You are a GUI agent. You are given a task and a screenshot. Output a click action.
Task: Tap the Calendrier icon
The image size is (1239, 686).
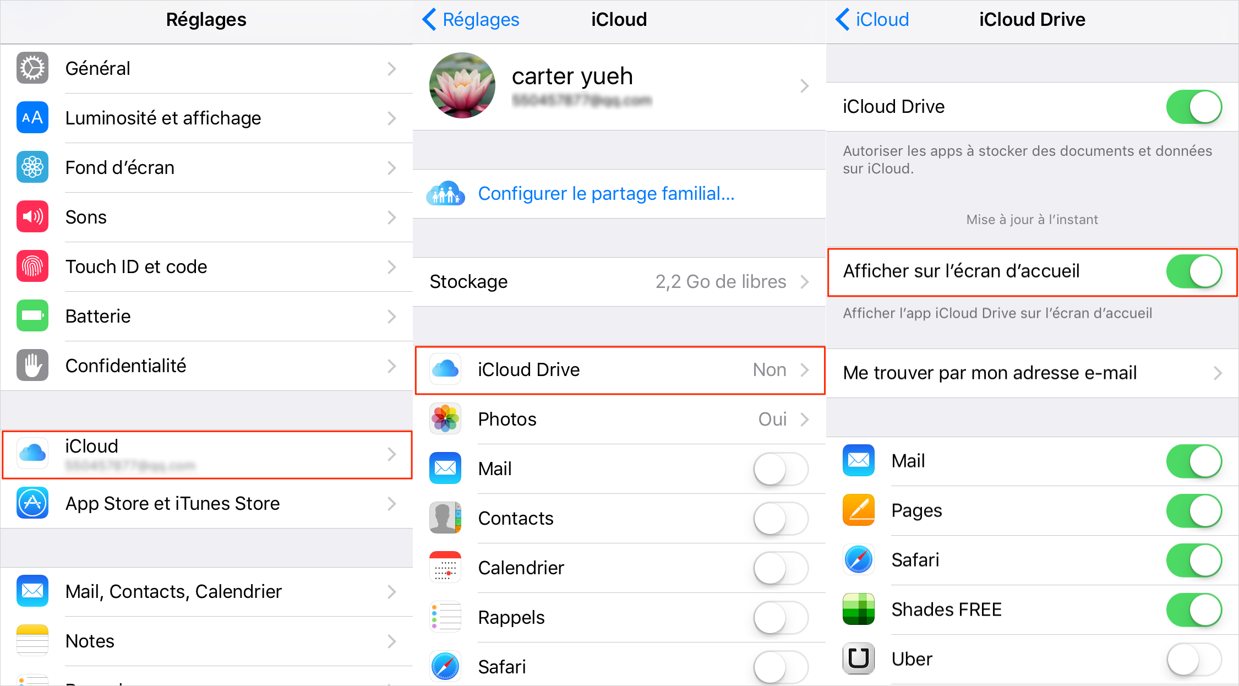[445, 568]
